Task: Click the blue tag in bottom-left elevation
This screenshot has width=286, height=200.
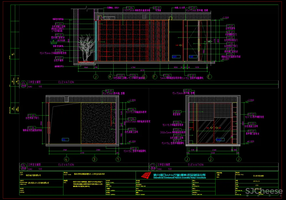Action: coord(65,139)
